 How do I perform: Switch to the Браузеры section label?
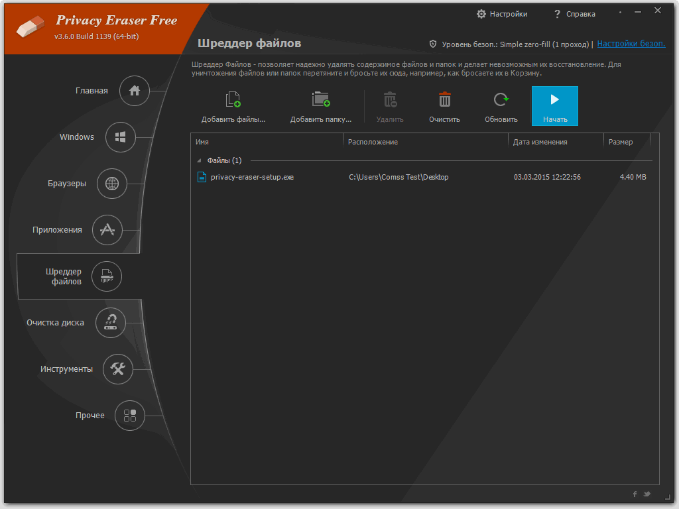pos(67,184)
